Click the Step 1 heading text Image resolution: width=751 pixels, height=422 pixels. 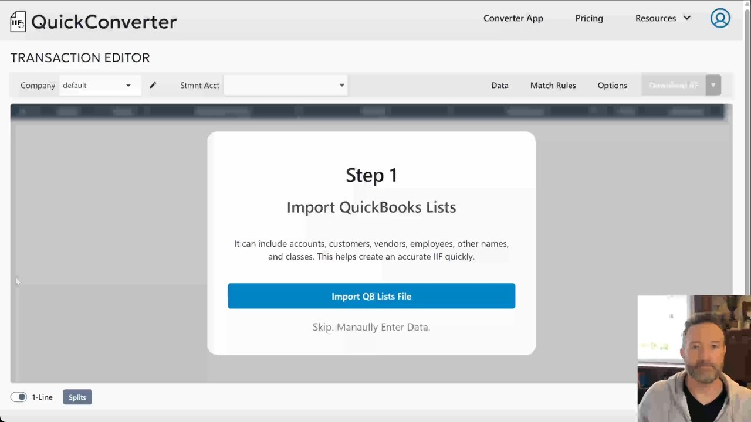(x=371, y=175)
